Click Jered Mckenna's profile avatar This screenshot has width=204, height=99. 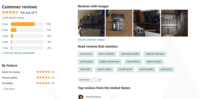[x=81, y=97]
